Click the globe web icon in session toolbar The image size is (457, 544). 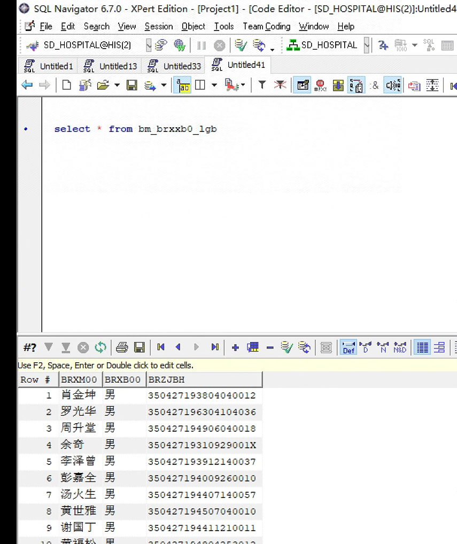click(x=180, y=45)
